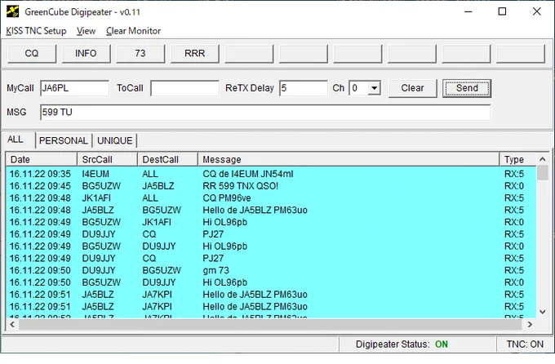
Task: Click destination JK1AFI in 09:49 row
Action: tap(157, 222)
